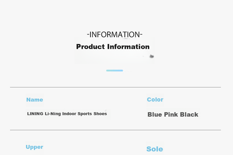The width and height of the screenshot is (233, 155).
Task: Select the blue Upper label
Action: [x=35, y=147]
